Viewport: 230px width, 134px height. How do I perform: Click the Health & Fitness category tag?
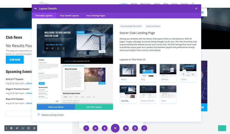tap(153, 26)
